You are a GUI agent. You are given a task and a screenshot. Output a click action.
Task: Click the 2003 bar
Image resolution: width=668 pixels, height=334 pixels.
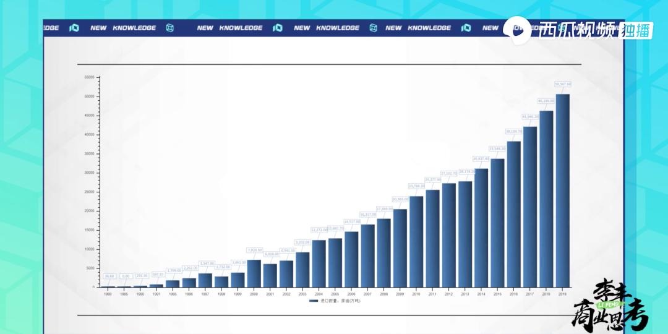click(x=303, y=270)
